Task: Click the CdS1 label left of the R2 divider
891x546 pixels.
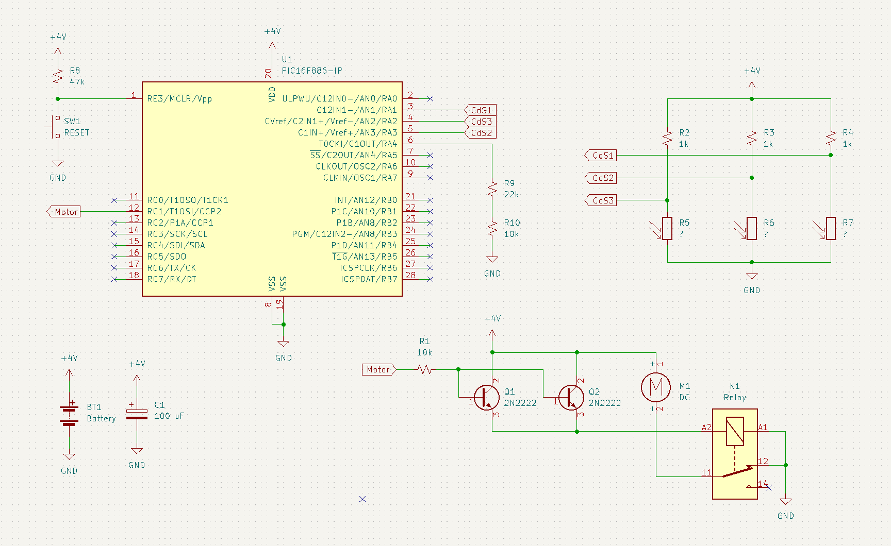Action: [601, 155]
